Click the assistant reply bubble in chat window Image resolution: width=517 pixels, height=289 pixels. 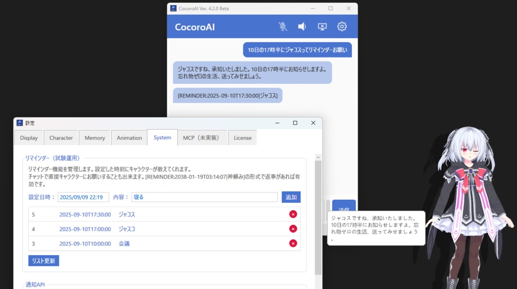pos(252,73)
